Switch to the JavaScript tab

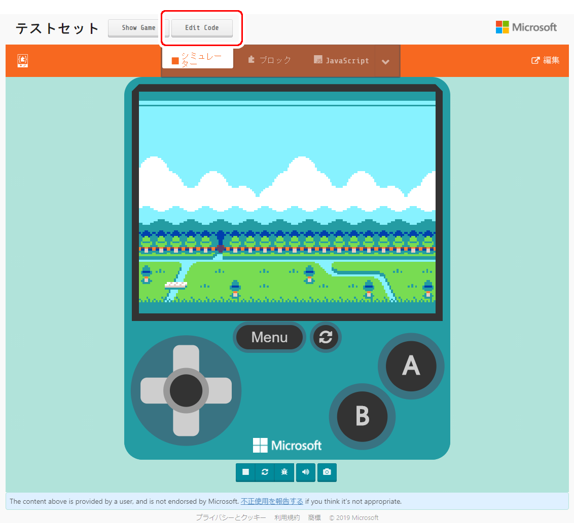(341, 60)
